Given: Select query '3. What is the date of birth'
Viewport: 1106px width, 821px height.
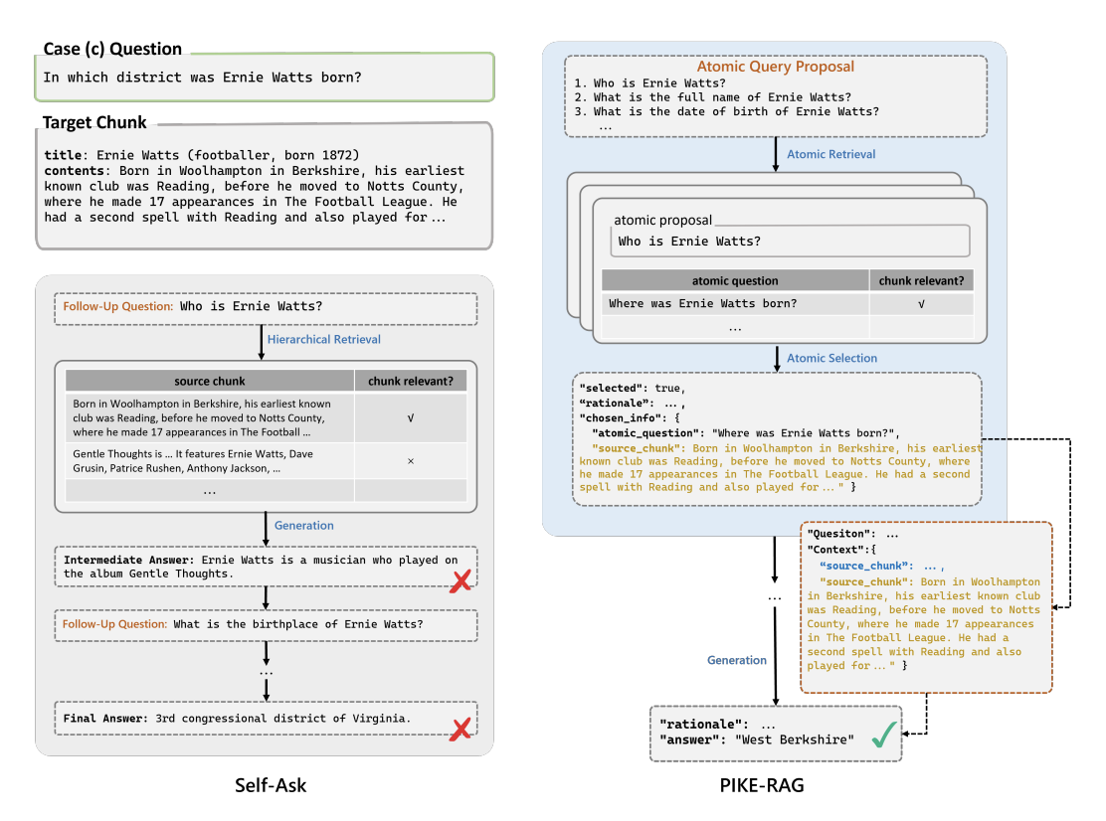Looking at the screenshot, I should point(726,111).
